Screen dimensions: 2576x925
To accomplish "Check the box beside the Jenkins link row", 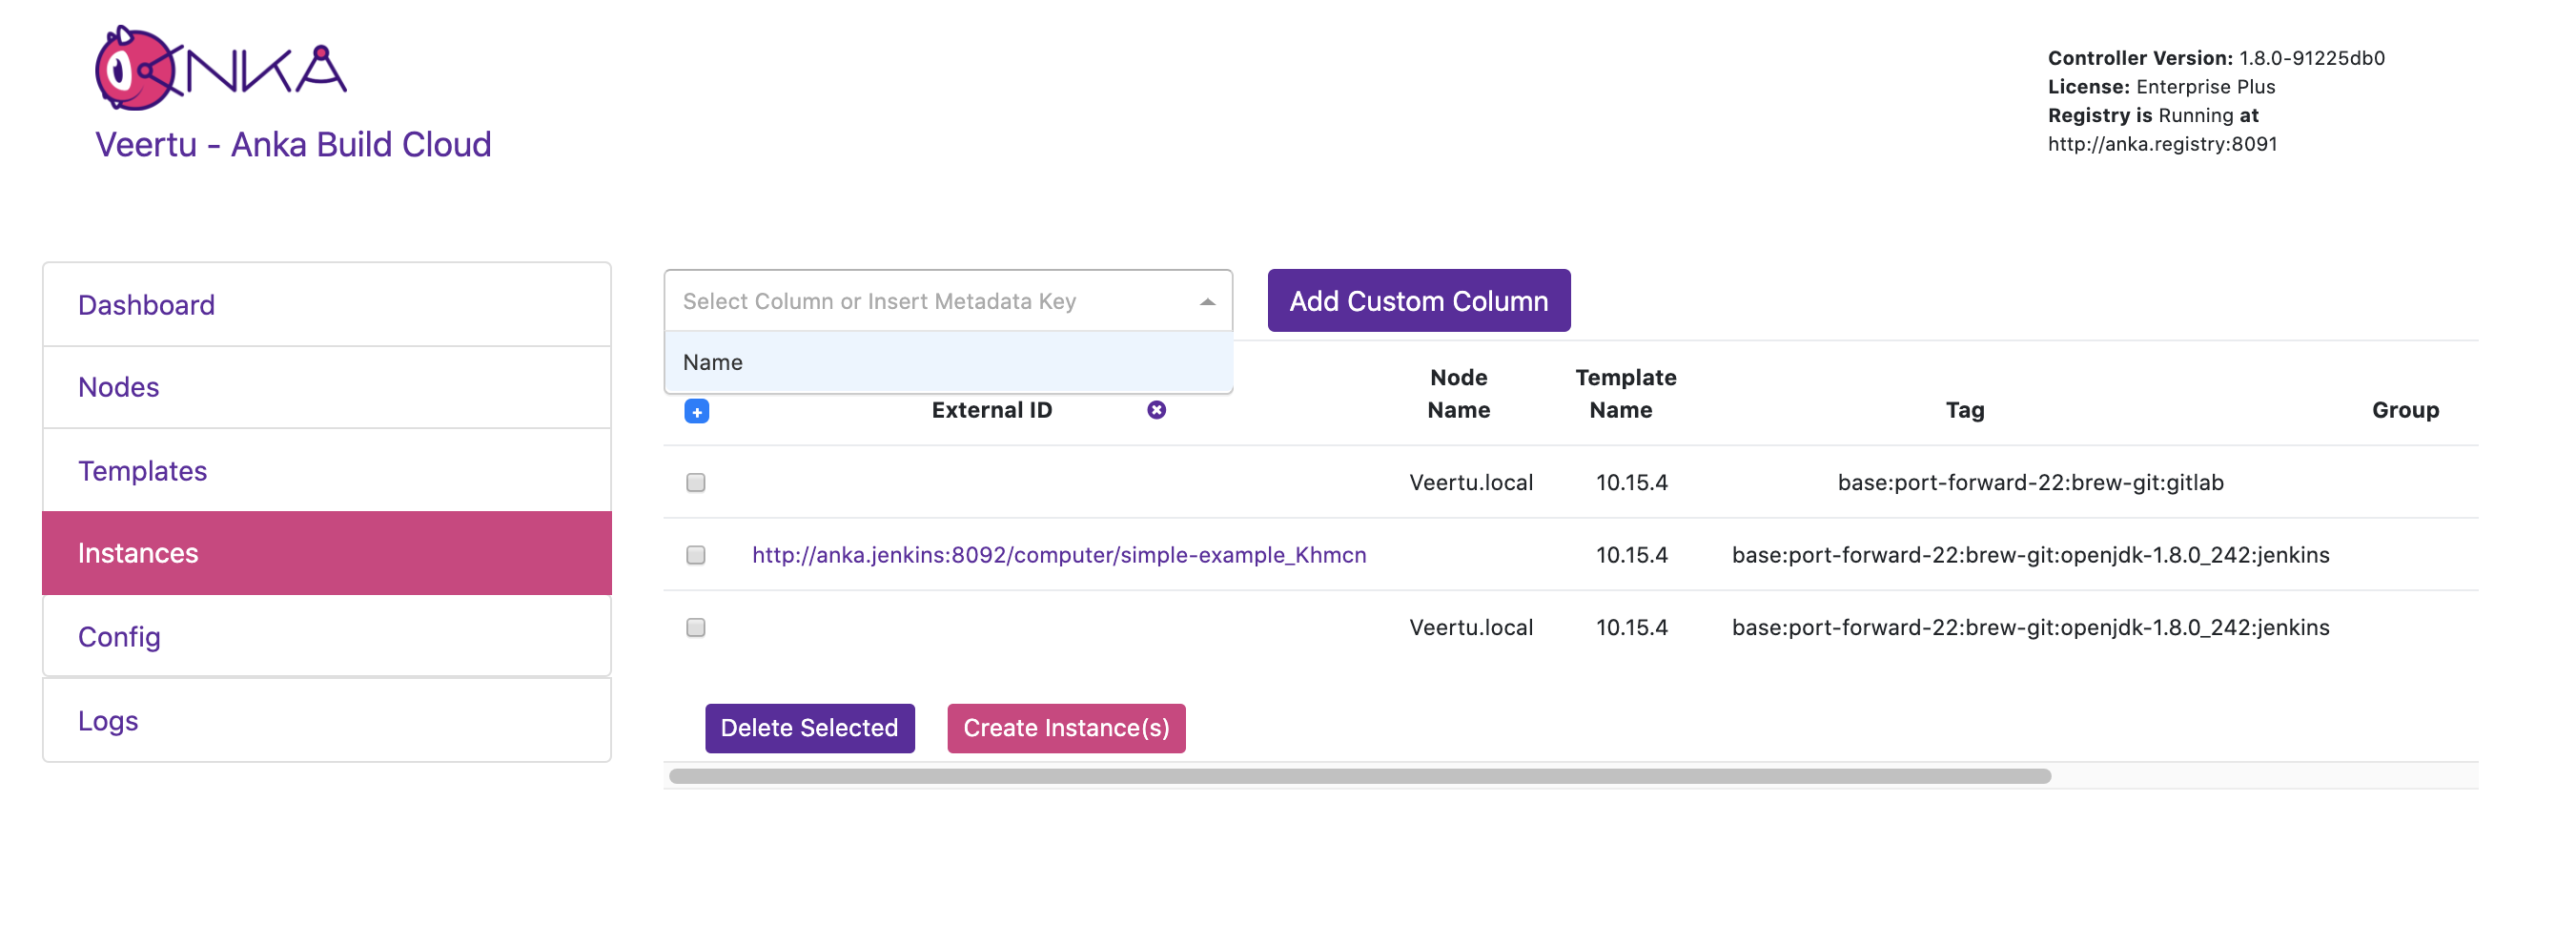I will click(696, 555).
